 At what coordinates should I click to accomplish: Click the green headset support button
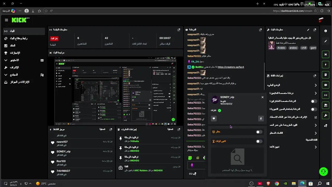(323, 171)
